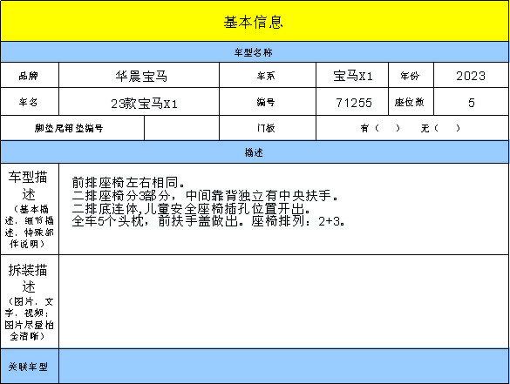Click the 拆装描述 row label
The width and height of the screenshot is (510, 384).
pyautogui.click(x=30, y=301)
